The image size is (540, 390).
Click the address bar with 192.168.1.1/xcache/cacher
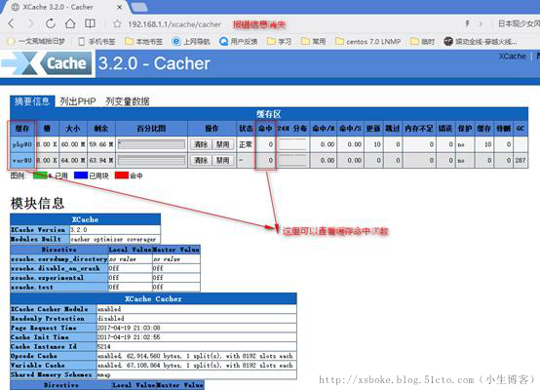click(x=174, y=24)
